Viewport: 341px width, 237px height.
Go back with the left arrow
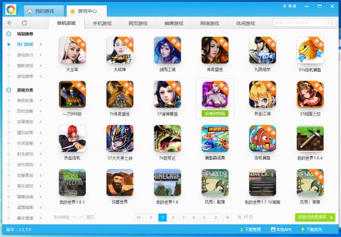tap(10, 23)
